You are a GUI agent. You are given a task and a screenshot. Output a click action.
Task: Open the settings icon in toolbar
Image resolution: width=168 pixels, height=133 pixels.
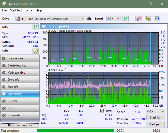pos(147,19)
